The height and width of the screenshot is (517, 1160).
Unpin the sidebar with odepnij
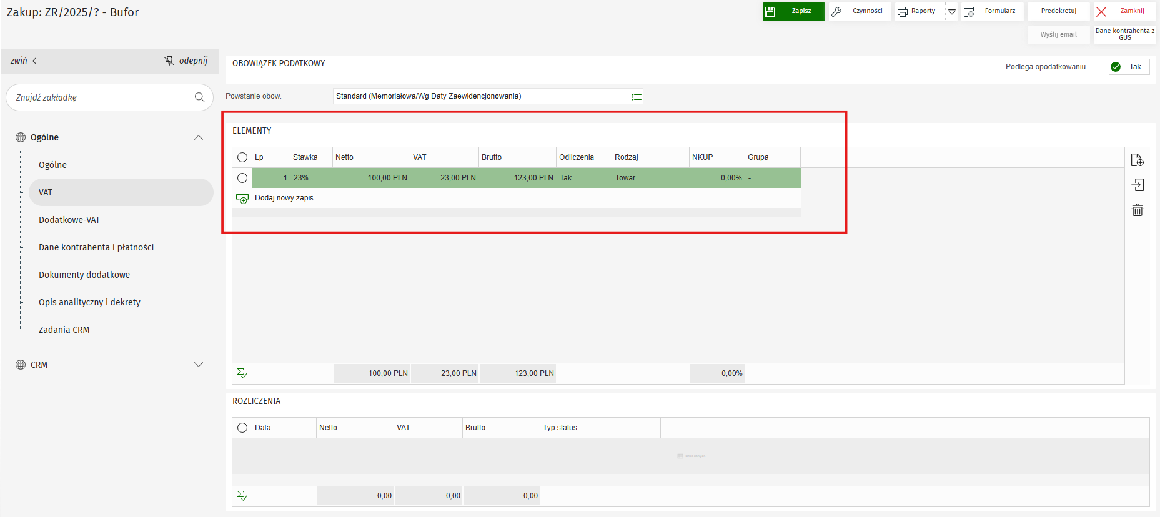186,61
